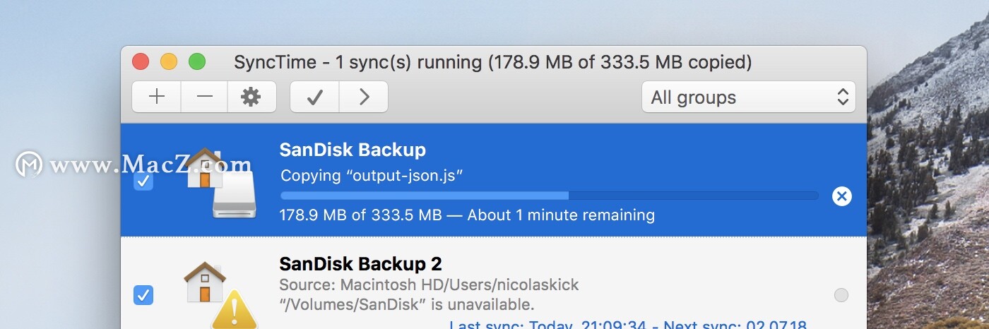Click the SyncTime window title bar

coord(492,62)
